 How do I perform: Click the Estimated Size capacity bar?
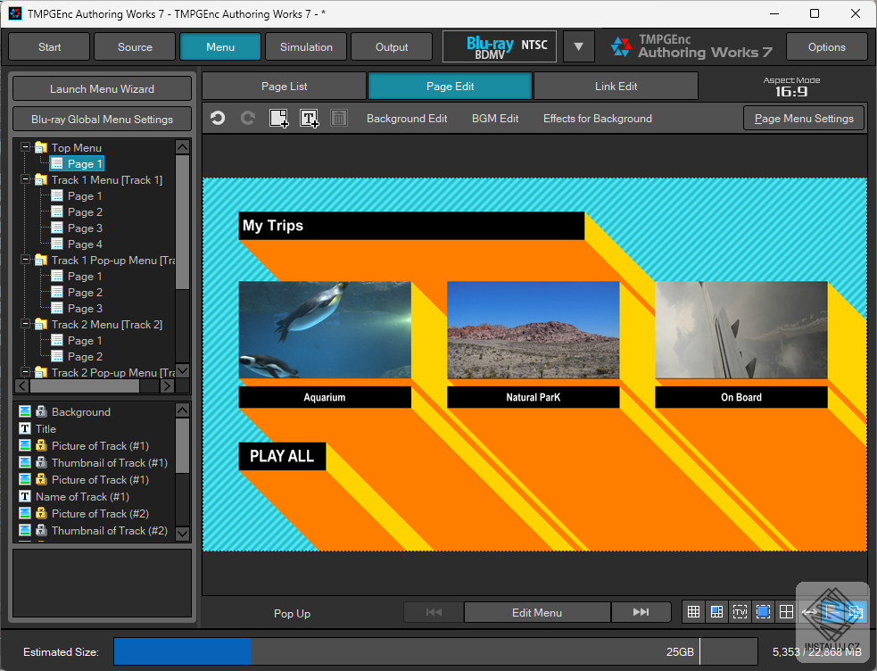click(x=435, y=651)
